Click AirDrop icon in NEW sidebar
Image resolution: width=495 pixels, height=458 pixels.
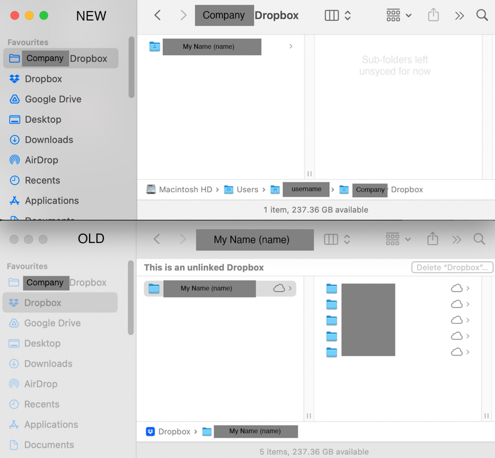pyautogui.click(x=14, y=160)
